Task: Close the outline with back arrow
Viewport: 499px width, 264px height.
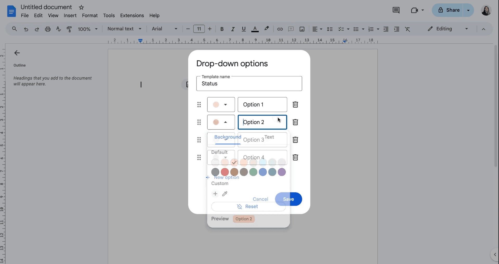Action: click(17, 53)
